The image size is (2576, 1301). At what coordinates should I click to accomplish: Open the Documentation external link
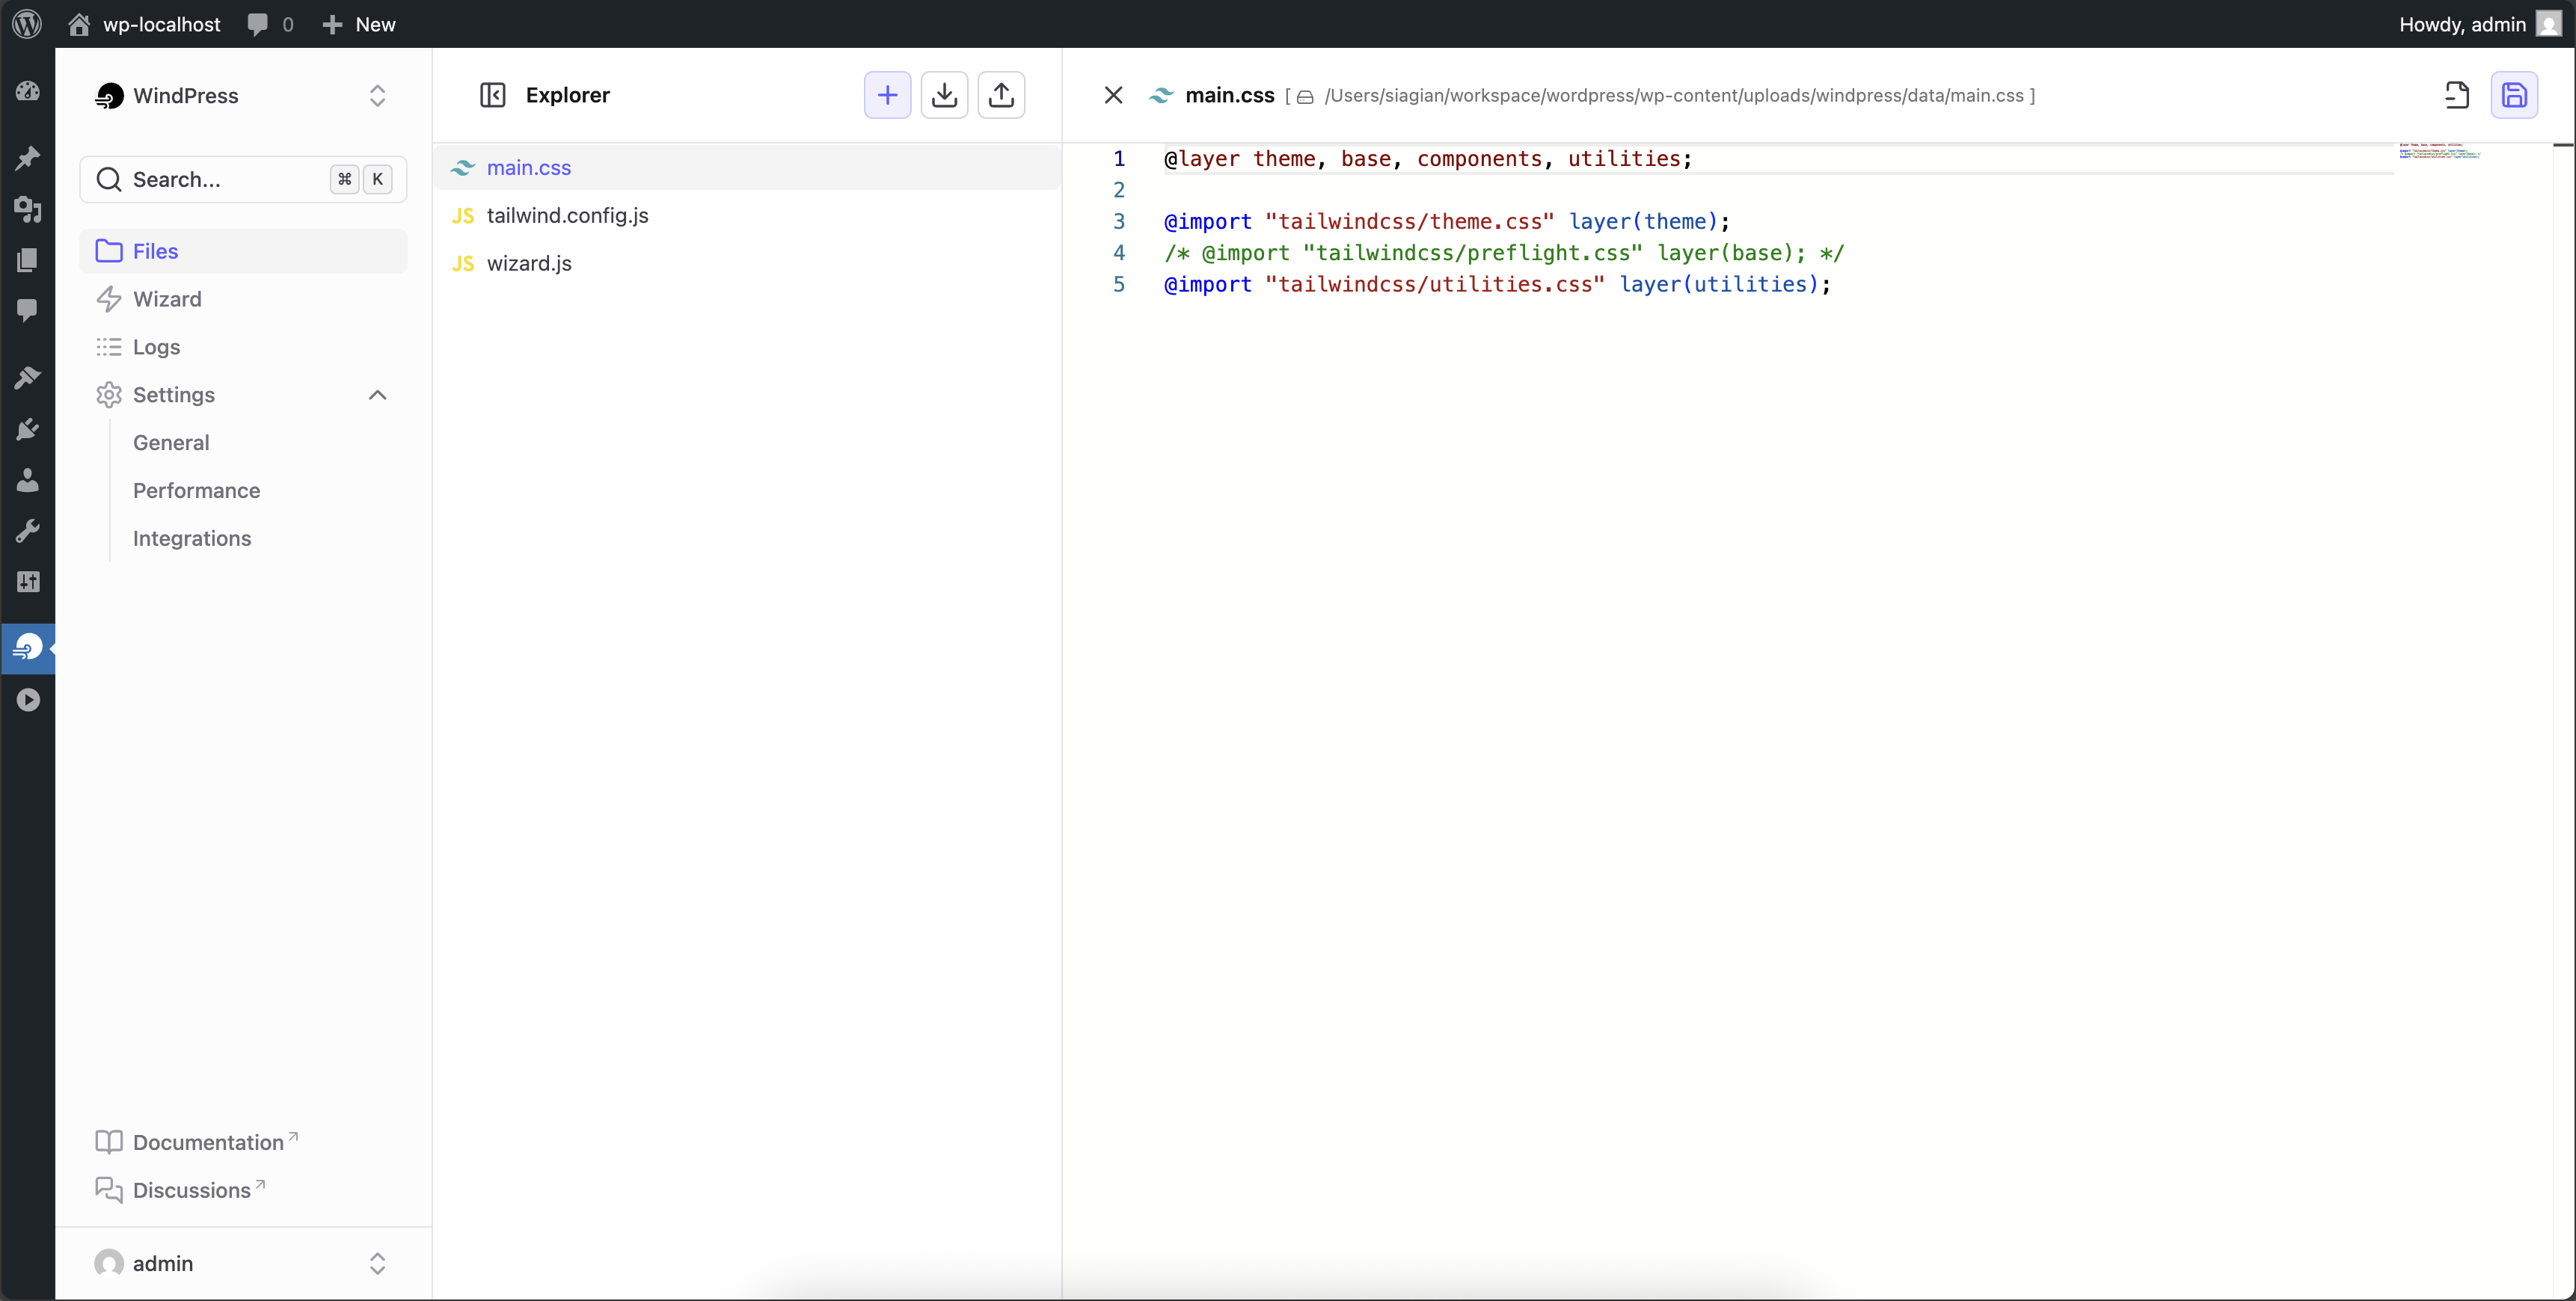click(197, 1142)
